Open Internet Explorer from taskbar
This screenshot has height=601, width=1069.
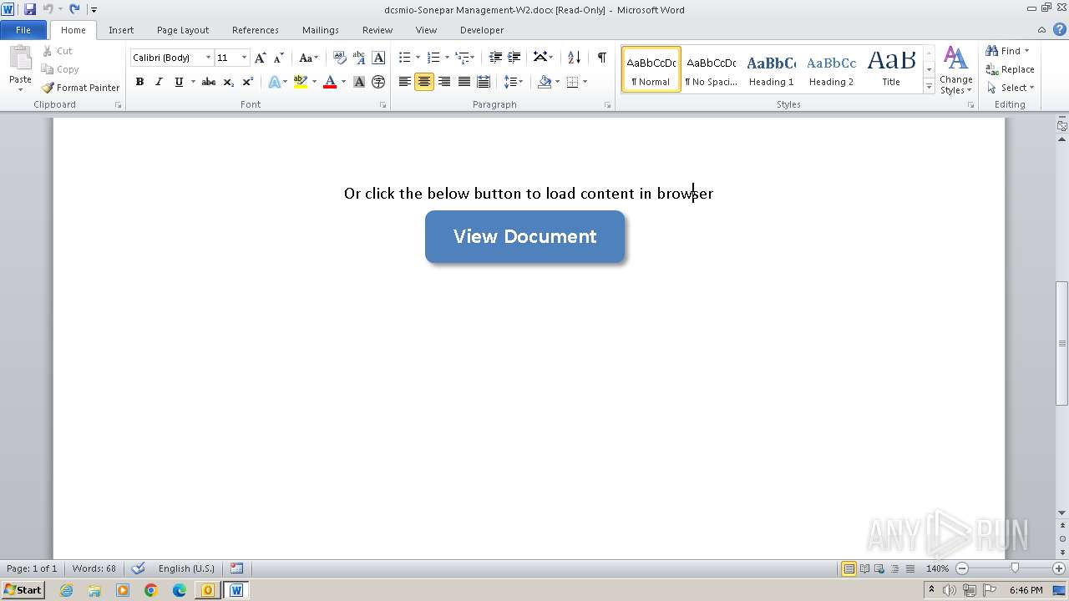[66, 590]
